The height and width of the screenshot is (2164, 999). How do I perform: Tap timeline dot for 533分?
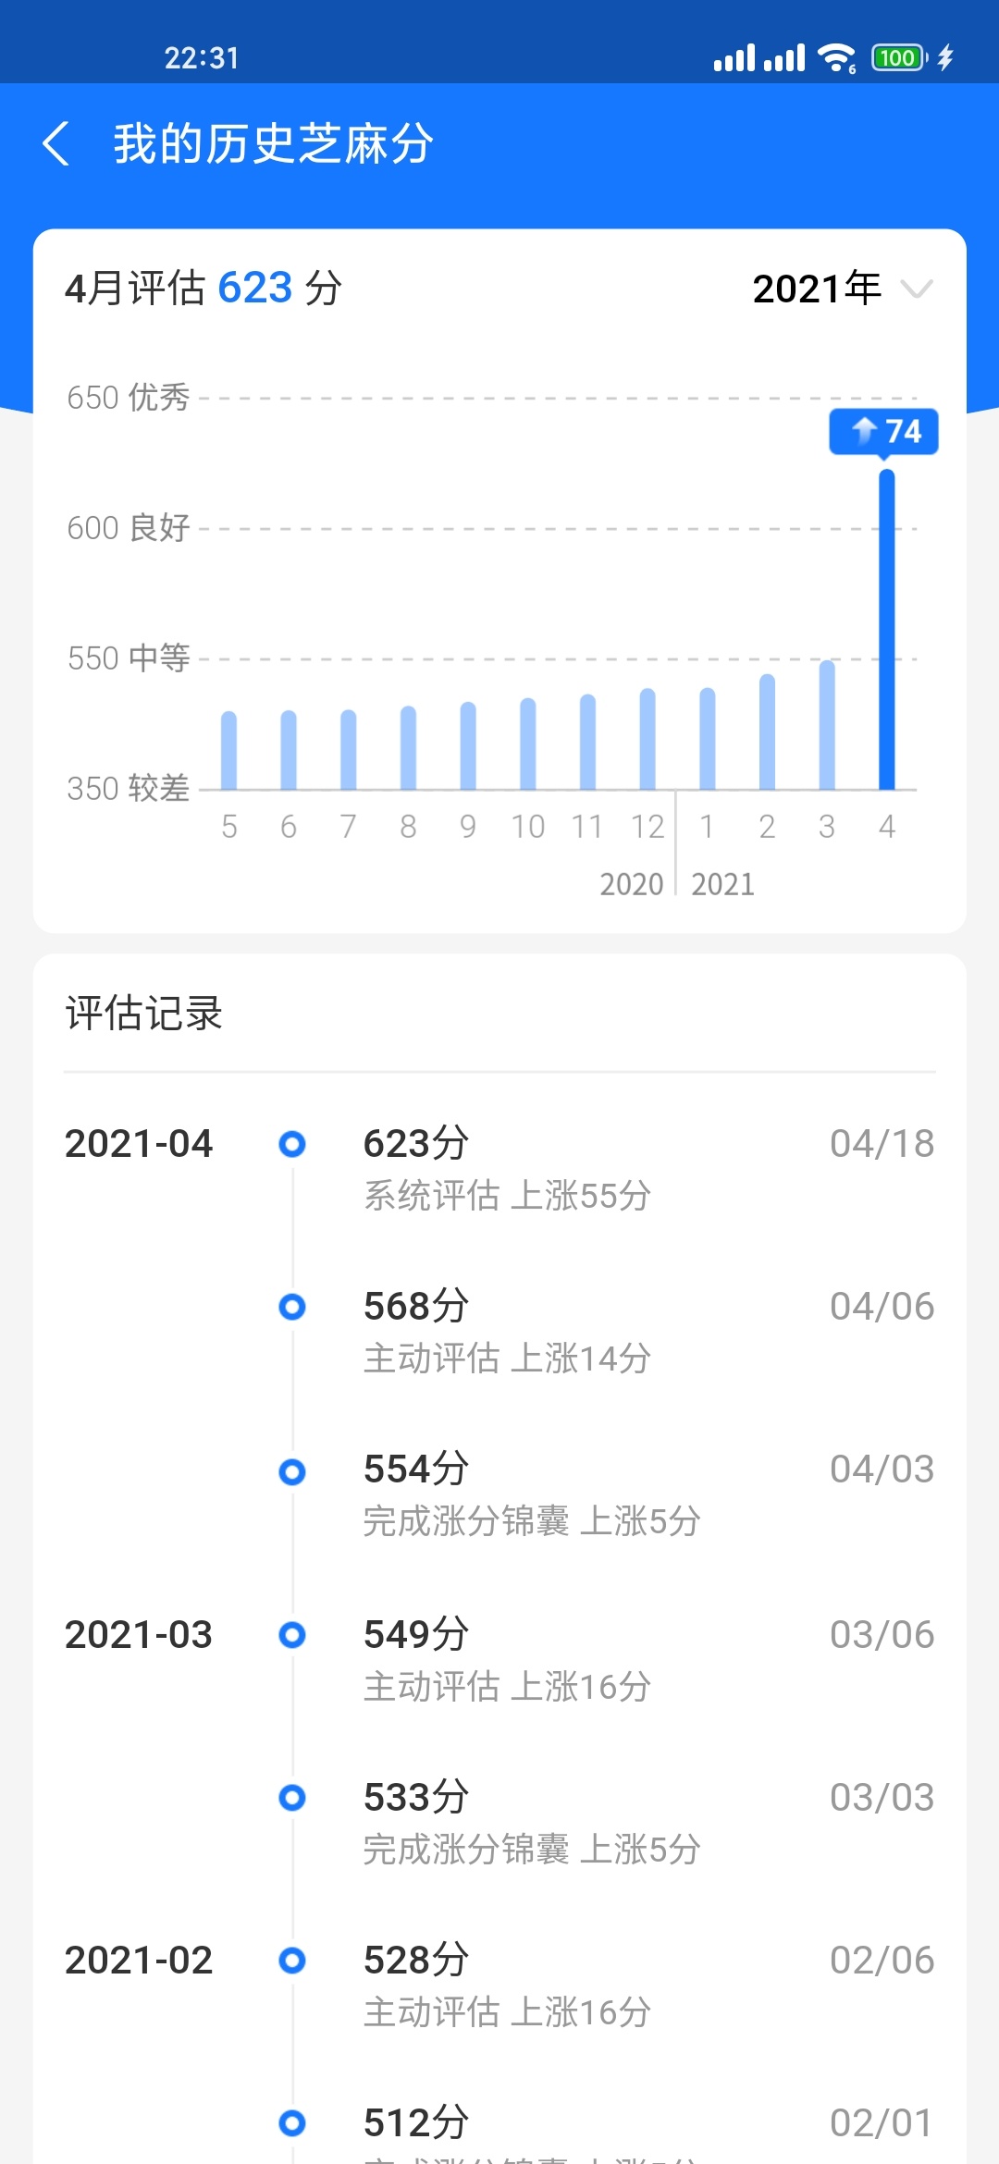tap(292, 1798)
